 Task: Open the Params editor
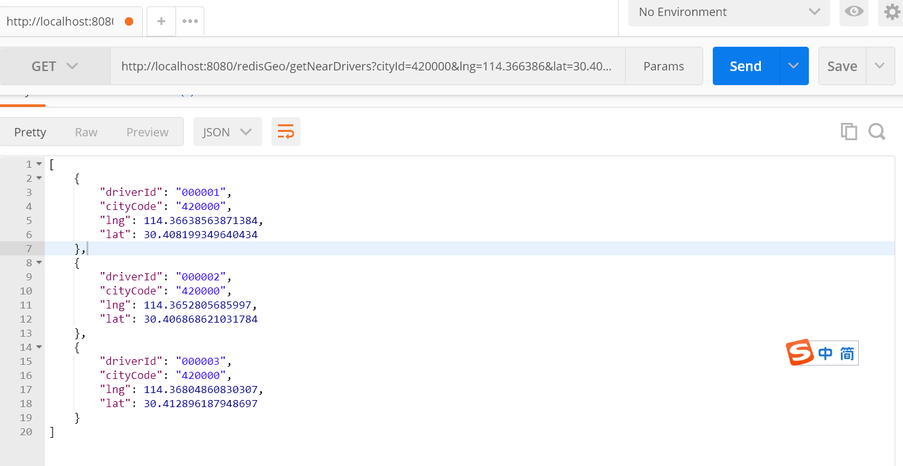click(x=663, y=66)
